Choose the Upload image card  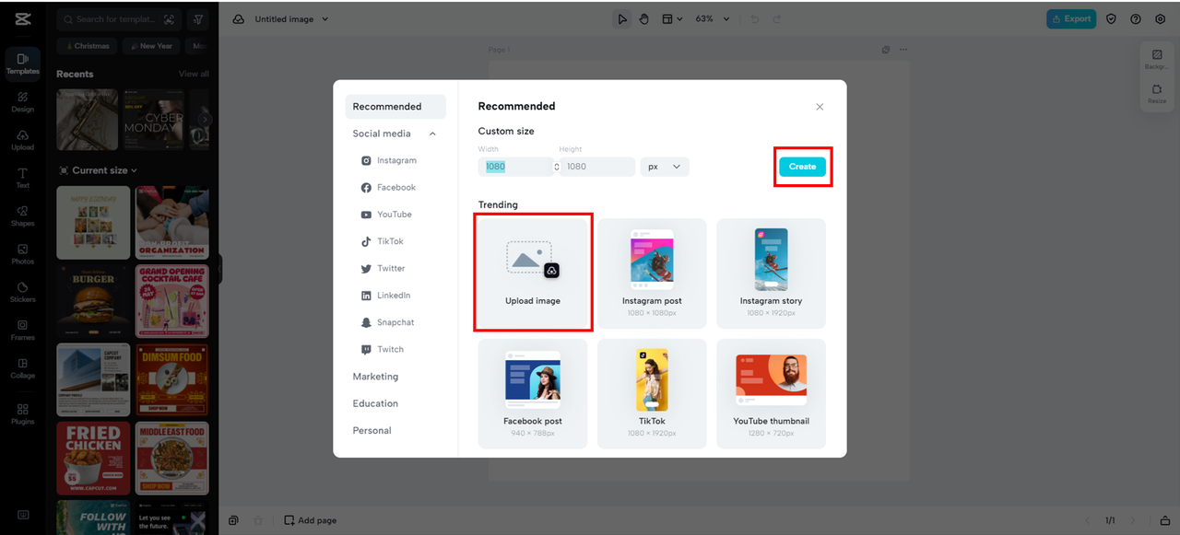[533, 273]
